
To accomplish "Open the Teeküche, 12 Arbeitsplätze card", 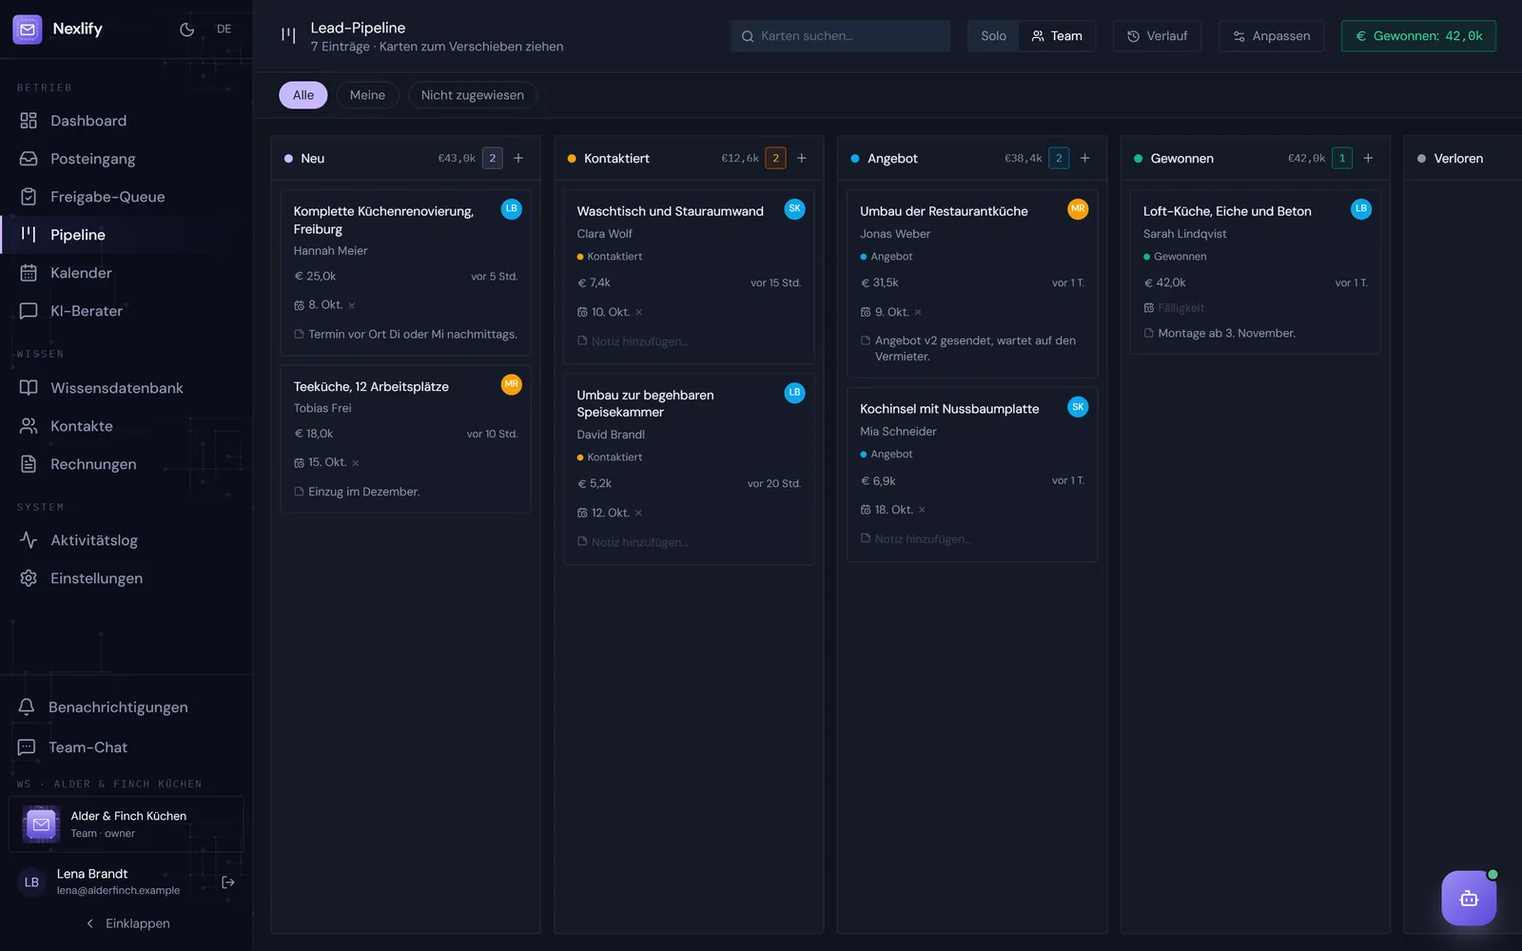I will [406, 439].
